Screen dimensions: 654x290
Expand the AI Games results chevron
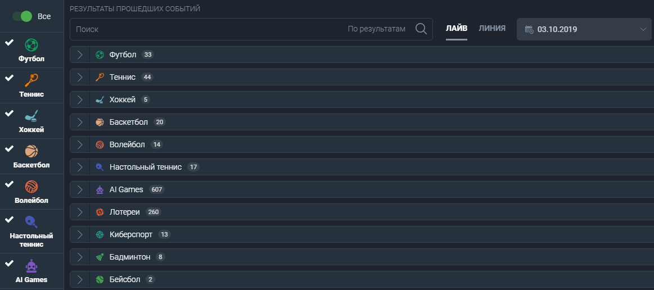pos(80,189)
